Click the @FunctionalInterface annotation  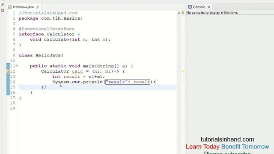tap(47, 29)
